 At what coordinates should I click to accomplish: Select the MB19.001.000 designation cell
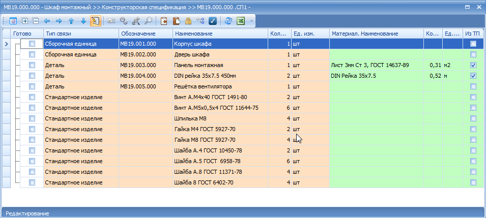(x=146, y=44)
